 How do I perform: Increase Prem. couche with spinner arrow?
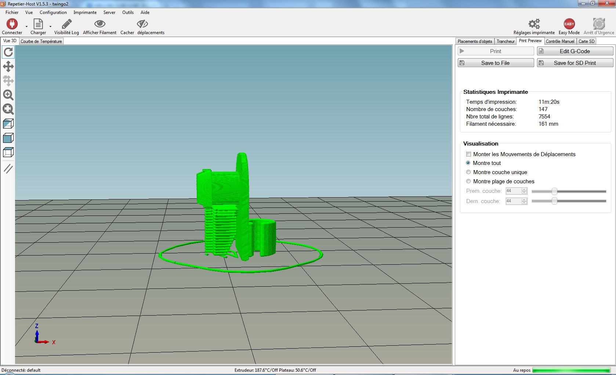(524, 189)
